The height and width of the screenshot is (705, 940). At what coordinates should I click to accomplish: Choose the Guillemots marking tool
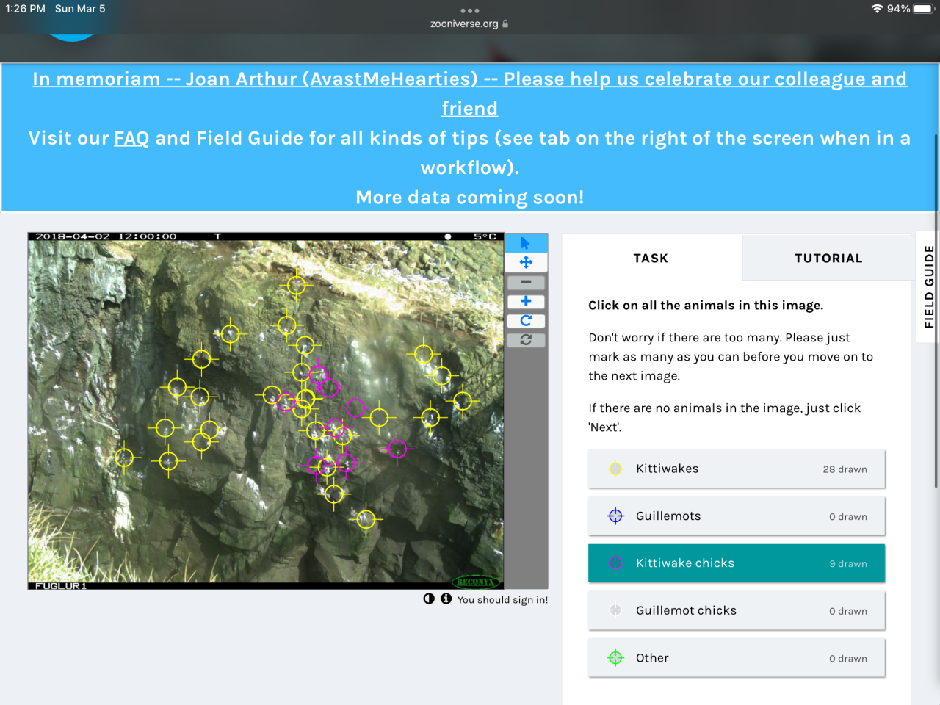pyautogui.click(x=737, y=516)
